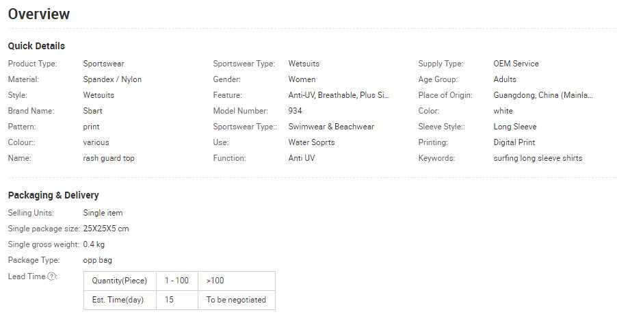Click the Quick Details section title

pyautogui.click(x=36, y=46)
